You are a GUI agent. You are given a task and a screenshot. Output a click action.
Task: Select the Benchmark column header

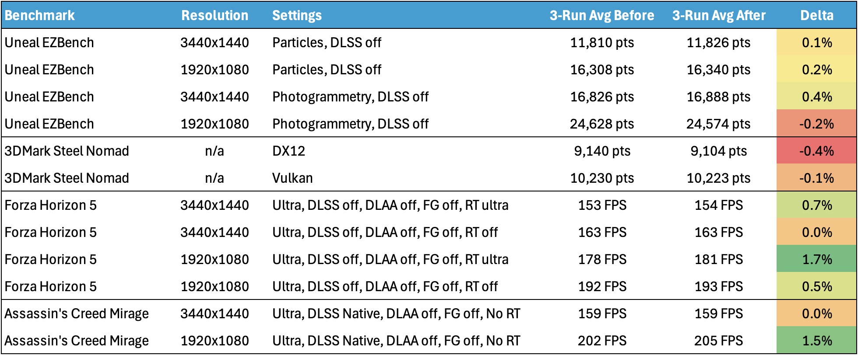coord(40,15)
